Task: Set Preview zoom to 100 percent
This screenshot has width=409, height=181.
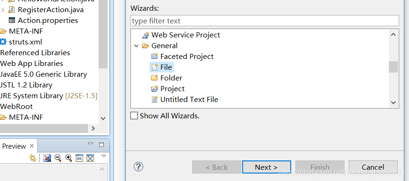Action: point(79,158)
